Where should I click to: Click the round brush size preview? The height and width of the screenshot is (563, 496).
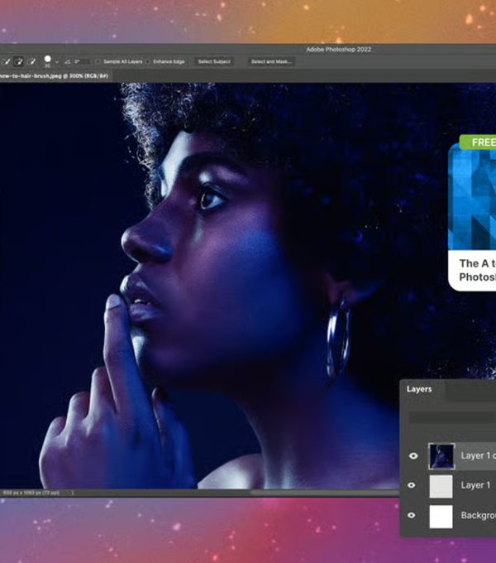pos(47,60)
